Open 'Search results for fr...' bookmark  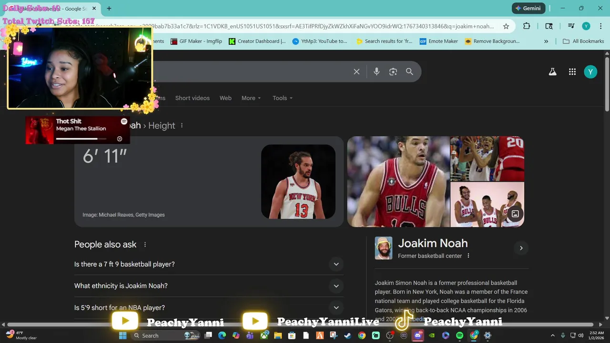(384, 41)
